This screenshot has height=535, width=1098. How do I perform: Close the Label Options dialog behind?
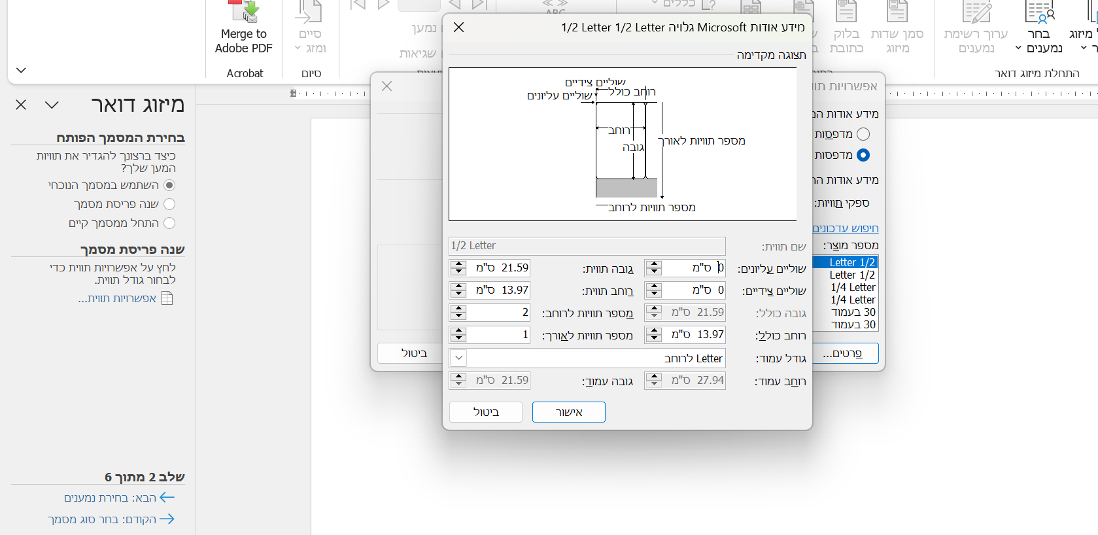pyautogui.click(x=387, y=86)
